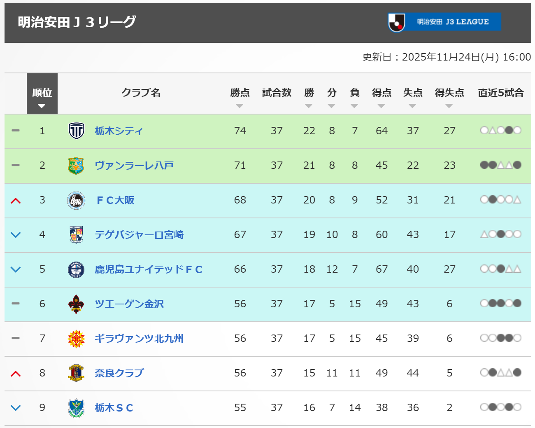Click the Vanraure Hachinohe club emblem
The width and height of the screenshot is (535, 428).
(x=76, y=166)
